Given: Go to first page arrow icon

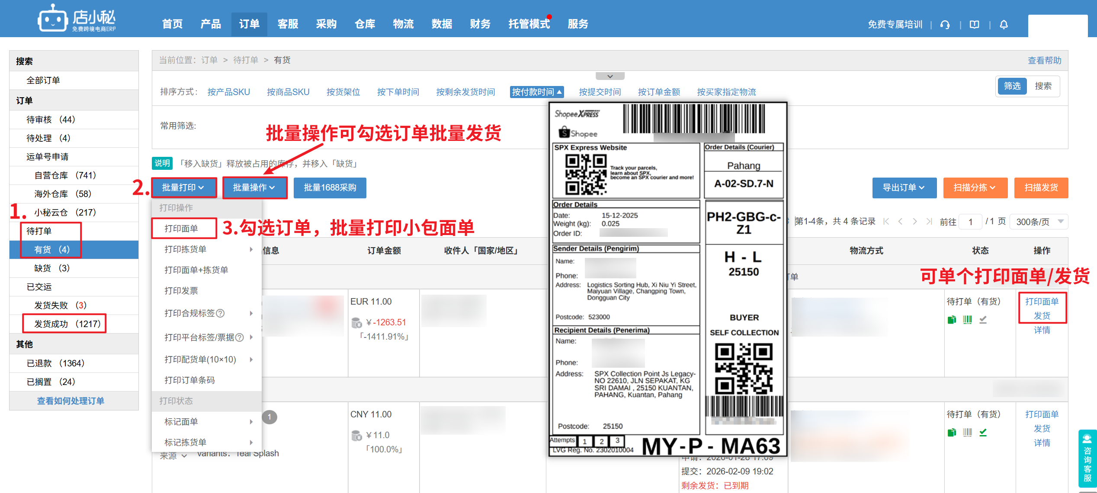Looking at the screenshot, I should coord(886,222).
